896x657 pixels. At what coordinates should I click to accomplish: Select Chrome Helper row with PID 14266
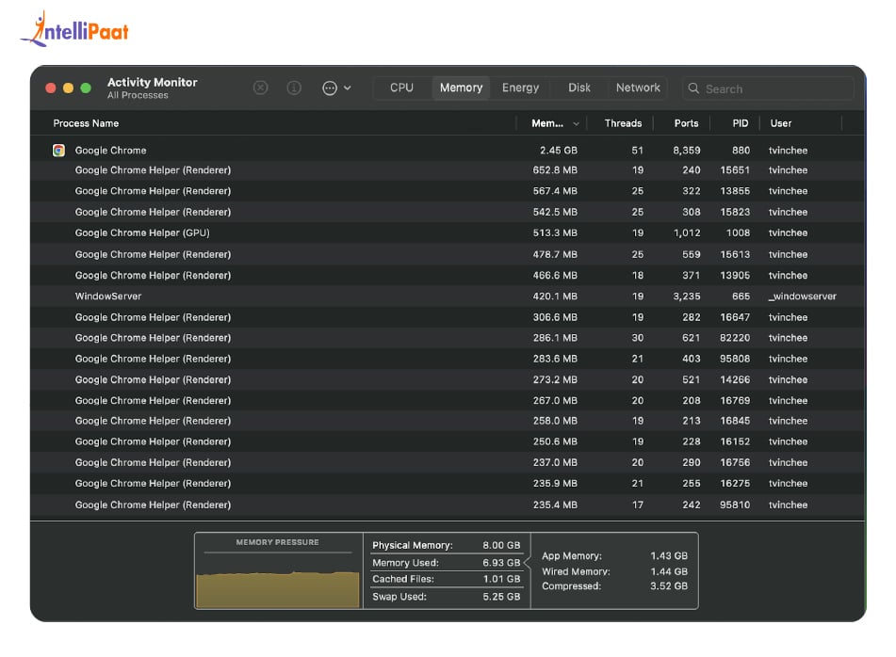pos(448,379)
